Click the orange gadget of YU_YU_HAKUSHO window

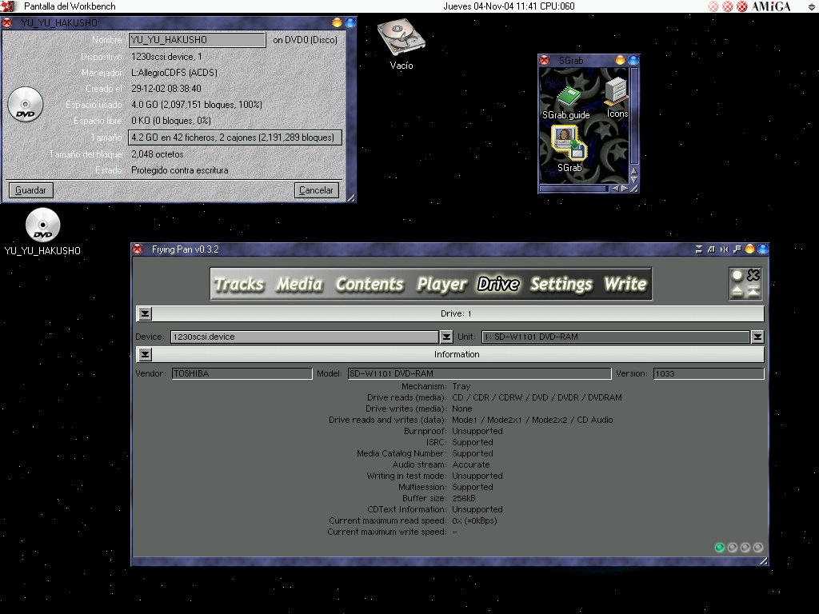(x=338, y=22)
